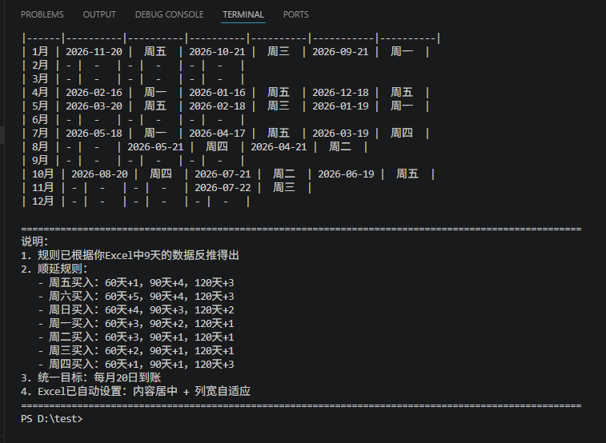606x443 pixels.
Task: Click the 说明 heading line
Action: tap(35, 241)
